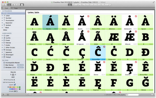Select the Ccircumflex glyph cell

click(98, 53)
